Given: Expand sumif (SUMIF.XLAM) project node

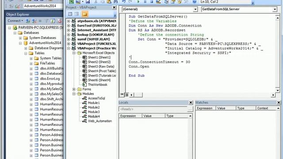Looking at the screenshot, I should coord(69,39).
